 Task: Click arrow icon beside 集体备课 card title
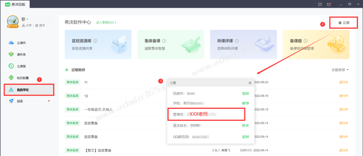click(x=164, y=41)
